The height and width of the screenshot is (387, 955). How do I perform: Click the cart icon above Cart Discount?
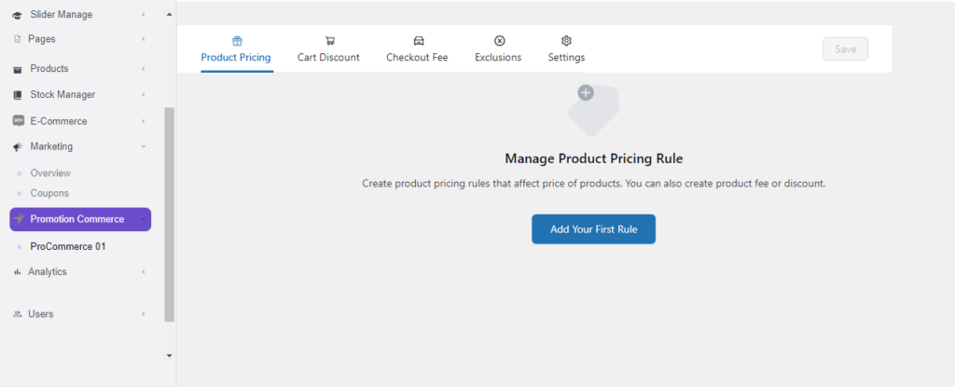[330, 41]
